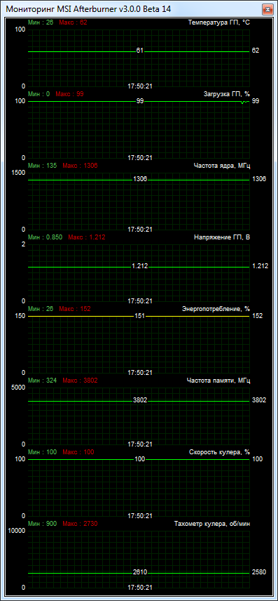Click "Макс : 1.212" in the voltage graph

point(87,237)
